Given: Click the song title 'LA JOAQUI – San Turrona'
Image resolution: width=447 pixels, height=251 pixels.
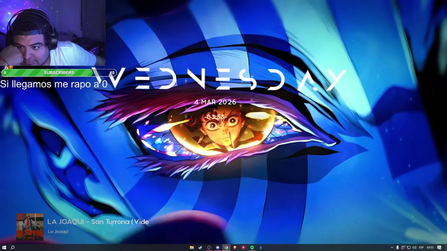Looking at the screenshot, I should point(98,222).
